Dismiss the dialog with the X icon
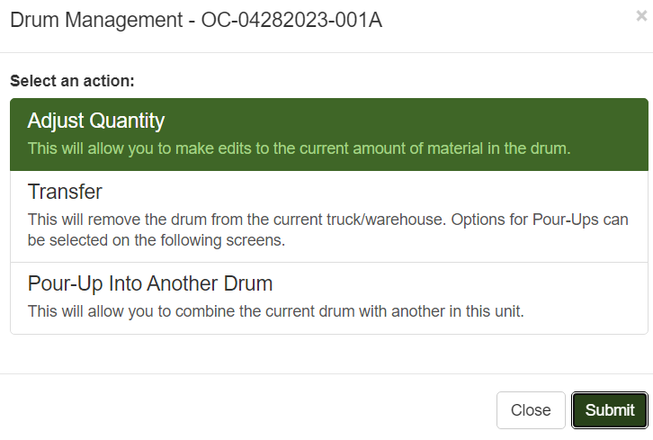The height and width of the screenshot is (440, 653). [x=640, y=15]
